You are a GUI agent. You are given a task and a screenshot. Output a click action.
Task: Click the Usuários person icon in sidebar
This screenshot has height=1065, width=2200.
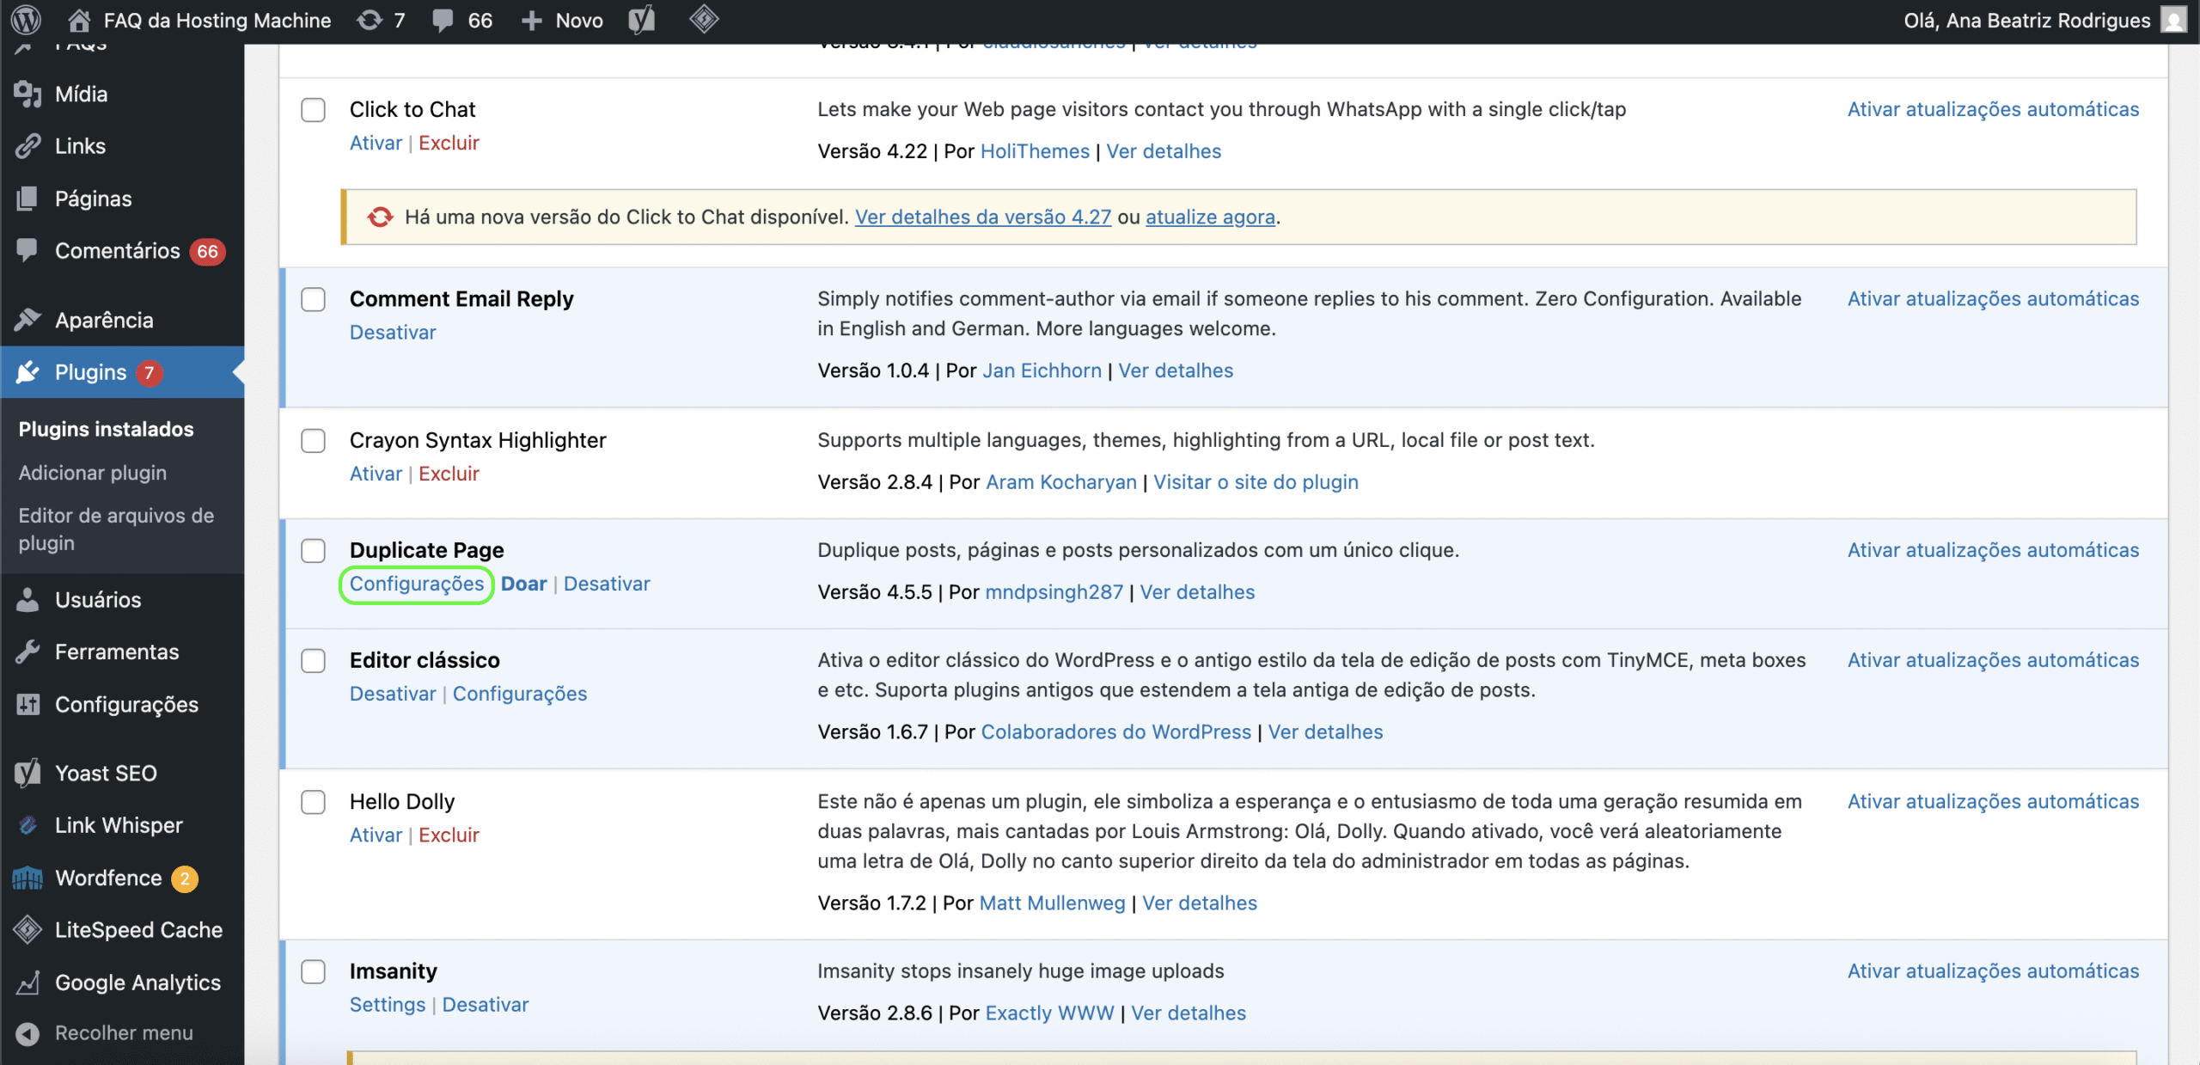pos(27,599)
